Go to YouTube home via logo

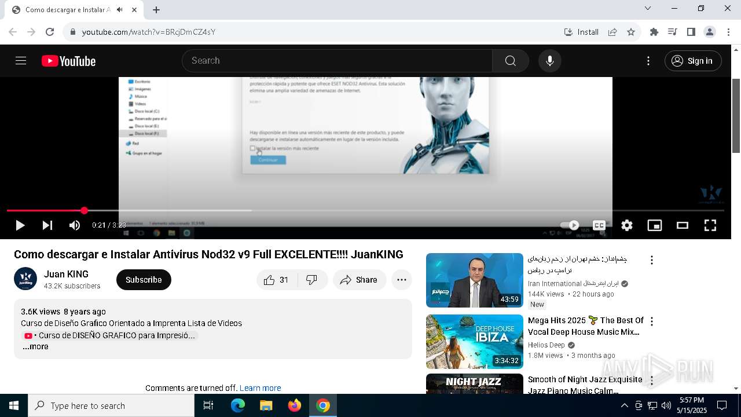tap(68, 61)
